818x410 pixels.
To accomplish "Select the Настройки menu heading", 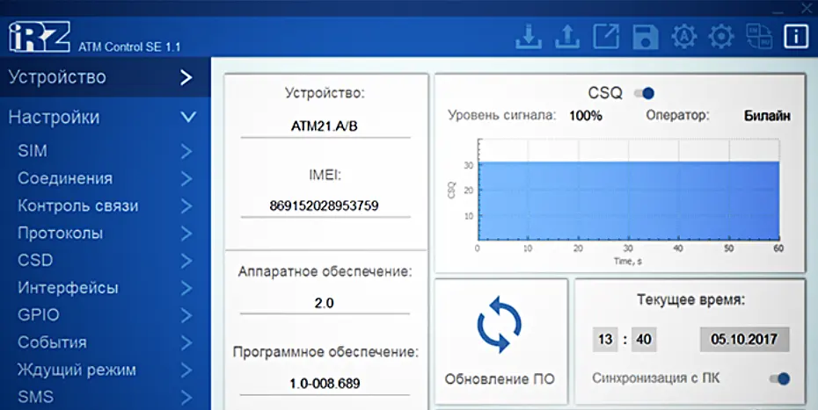I will (55, 117).
